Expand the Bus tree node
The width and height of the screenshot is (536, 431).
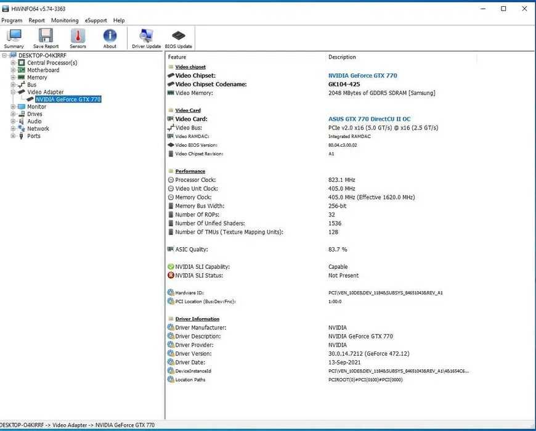click(x=13, y=84)
